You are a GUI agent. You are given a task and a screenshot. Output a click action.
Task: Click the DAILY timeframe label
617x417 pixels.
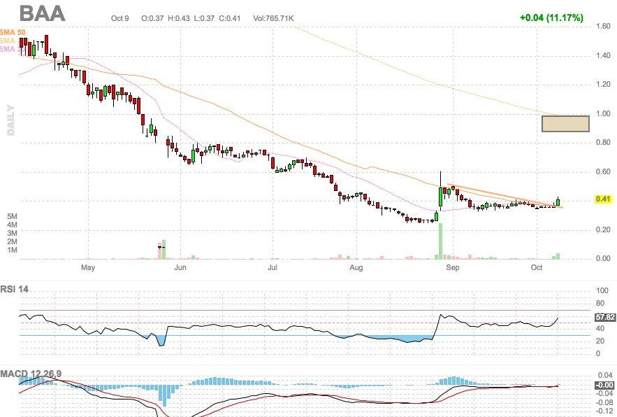[11, 119]
